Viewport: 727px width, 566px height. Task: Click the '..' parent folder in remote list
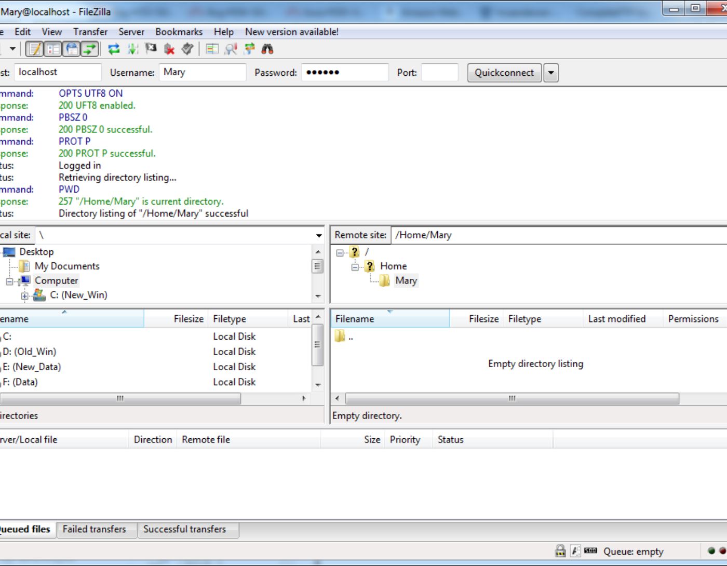pyautogui.click(x=345, y=336)
